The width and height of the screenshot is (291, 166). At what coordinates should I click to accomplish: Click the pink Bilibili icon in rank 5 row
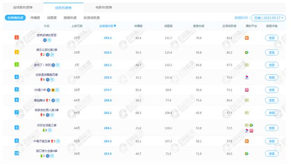coord(246,90)
